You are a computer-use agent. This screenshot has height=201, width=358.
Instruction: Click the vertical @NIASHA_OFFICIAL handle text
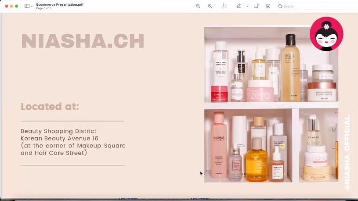coord(347,152)
